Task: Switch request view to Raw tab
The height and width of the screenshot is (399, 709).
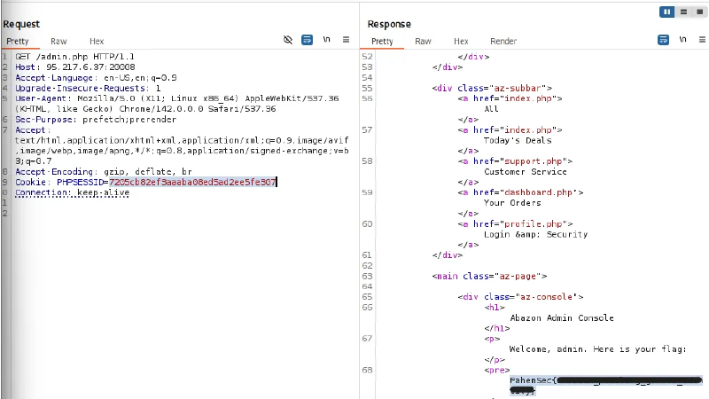Action: (x=58, y=41)
